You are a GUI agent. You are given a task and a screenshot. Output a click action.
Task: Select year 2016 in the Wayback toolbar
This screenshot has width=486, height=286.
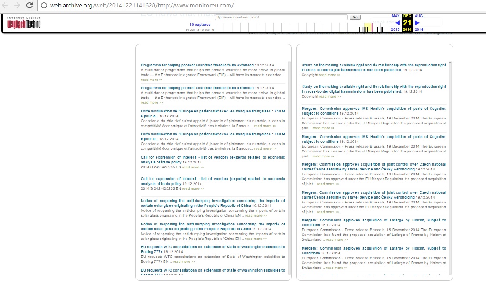419,29
